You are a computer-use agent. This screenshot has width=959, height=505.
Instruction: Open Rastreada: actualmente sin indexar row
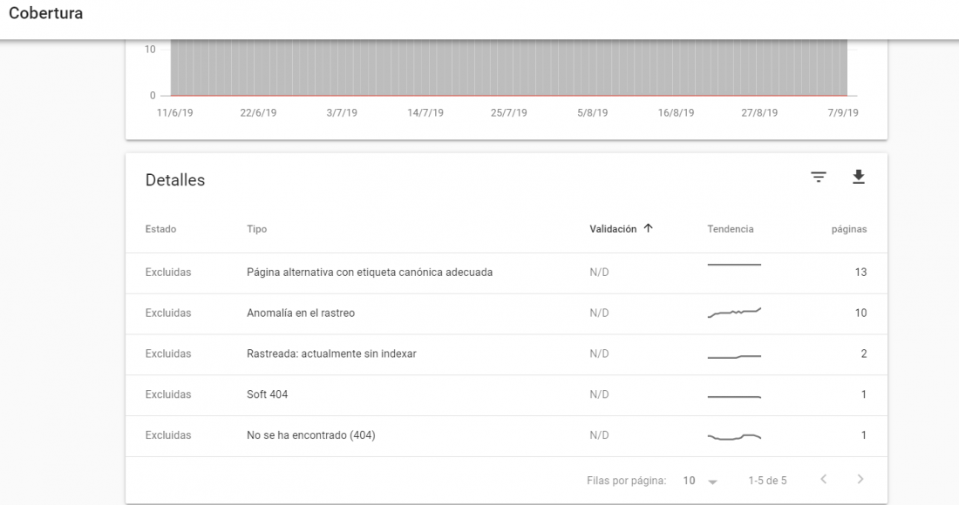(507, 354)
